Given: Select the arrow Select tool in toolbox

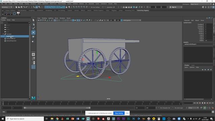Looking at the screenshot, I should click(33, 20).
